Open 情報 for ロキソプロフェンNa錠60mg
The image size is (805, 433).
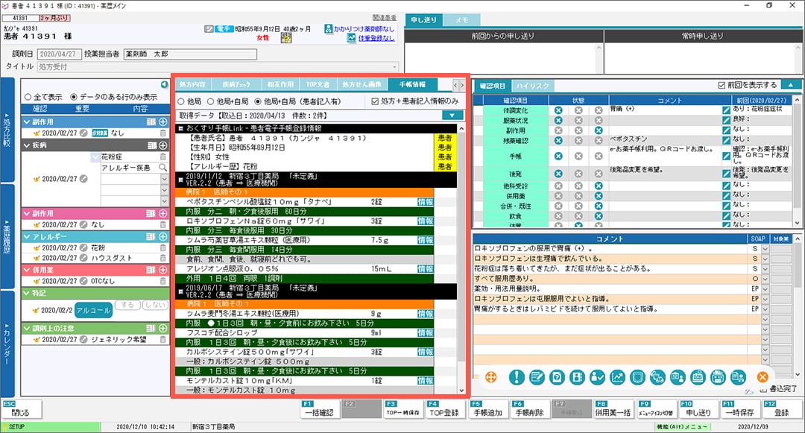point(425,221)
